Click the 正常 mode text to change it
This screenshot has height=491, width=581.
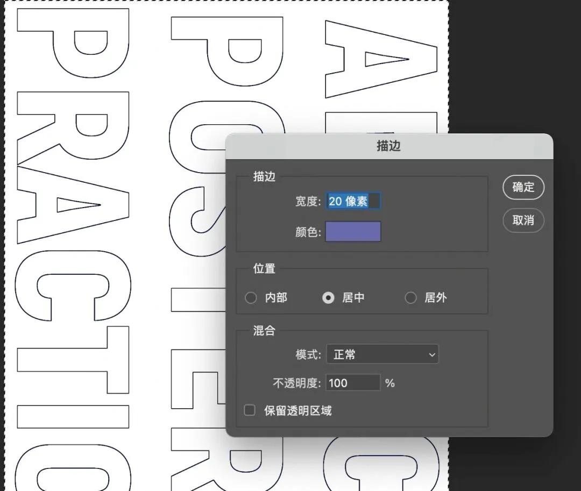[x=344, y=354]
